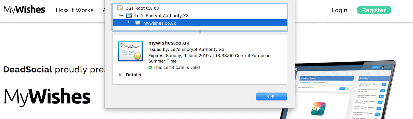Confirm the certificate dialog with OK
This screenshot has width=413, height=119.
(271, 96)
